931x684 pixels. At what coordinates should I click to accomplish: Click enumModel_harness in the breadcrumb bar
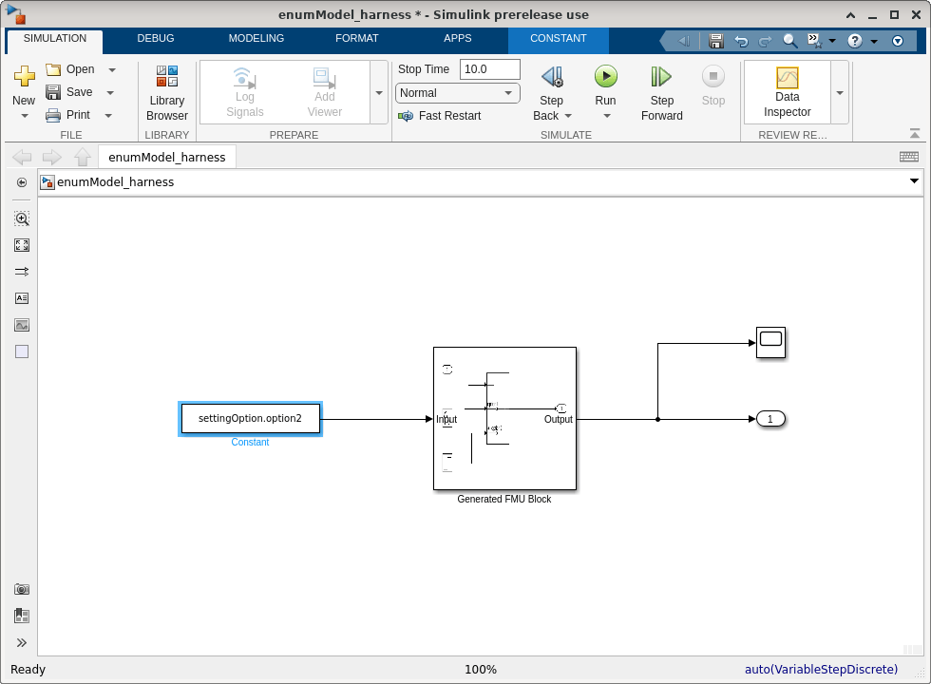point(115,182)
